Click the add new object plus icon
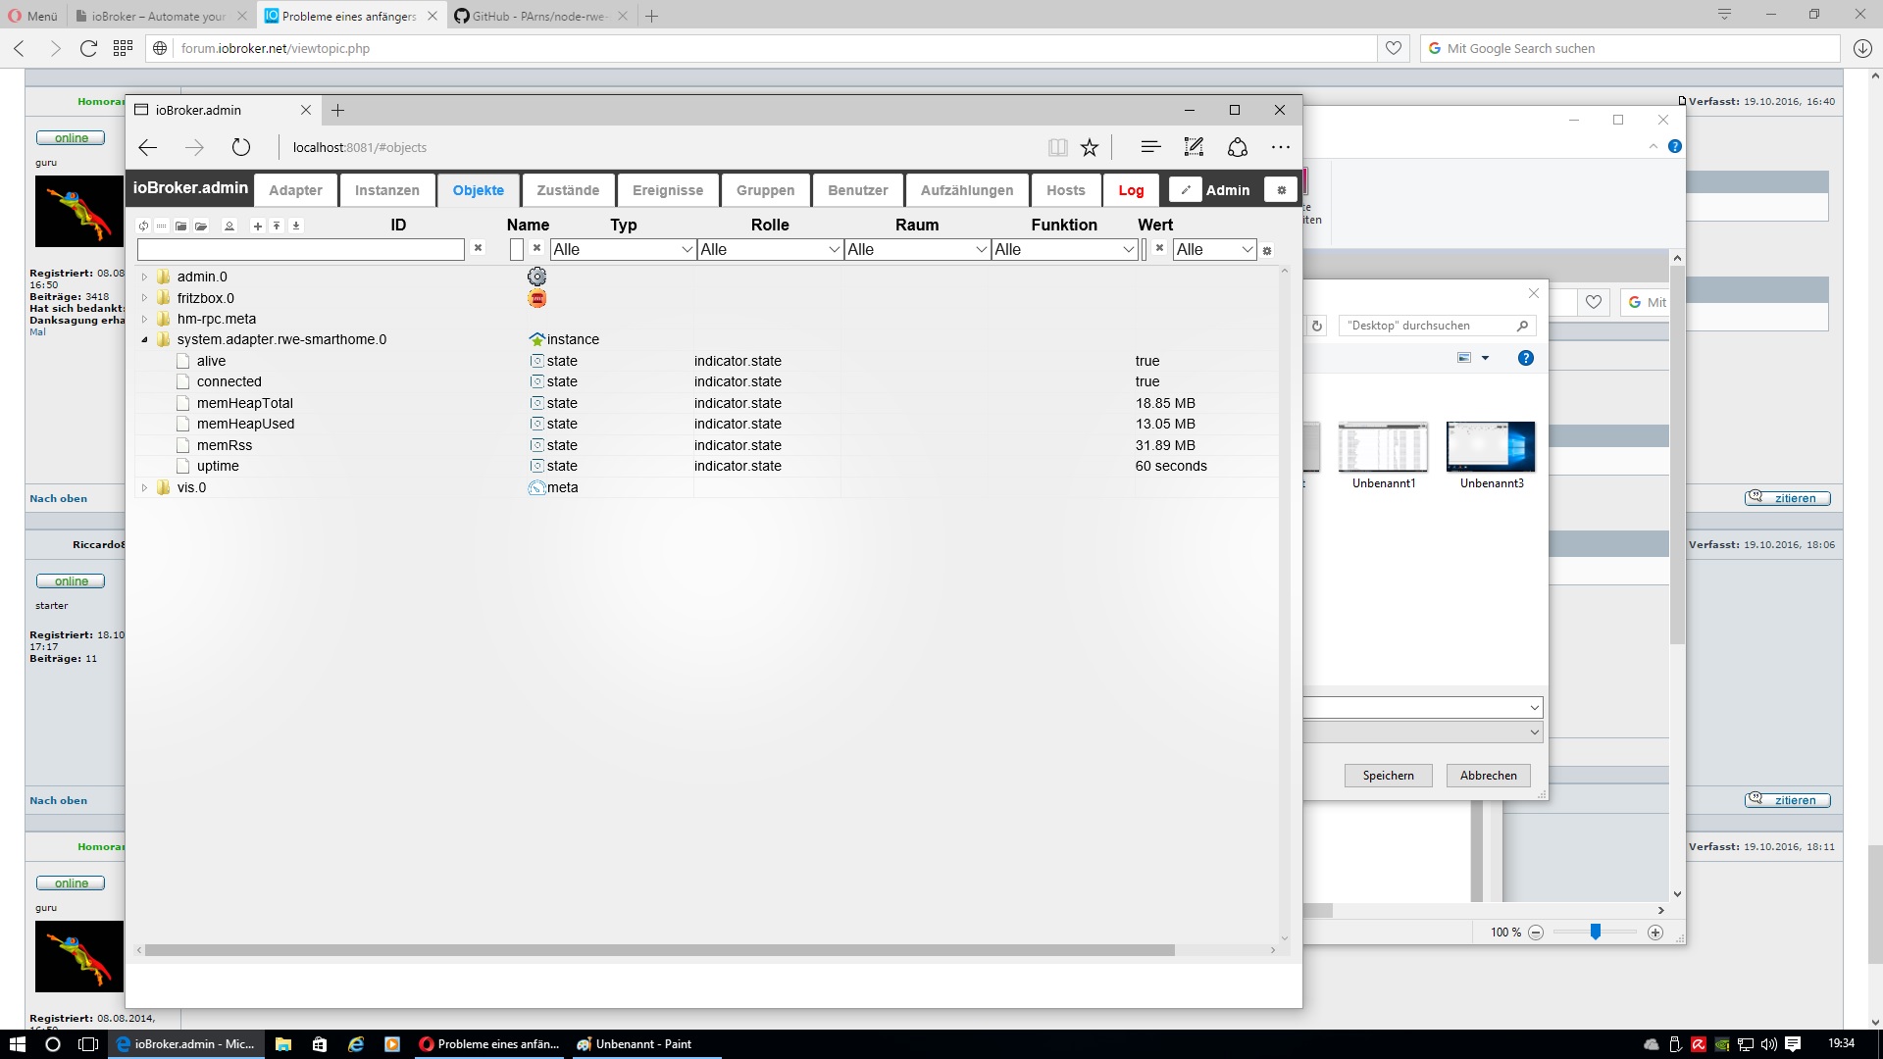 pos(257,226)
